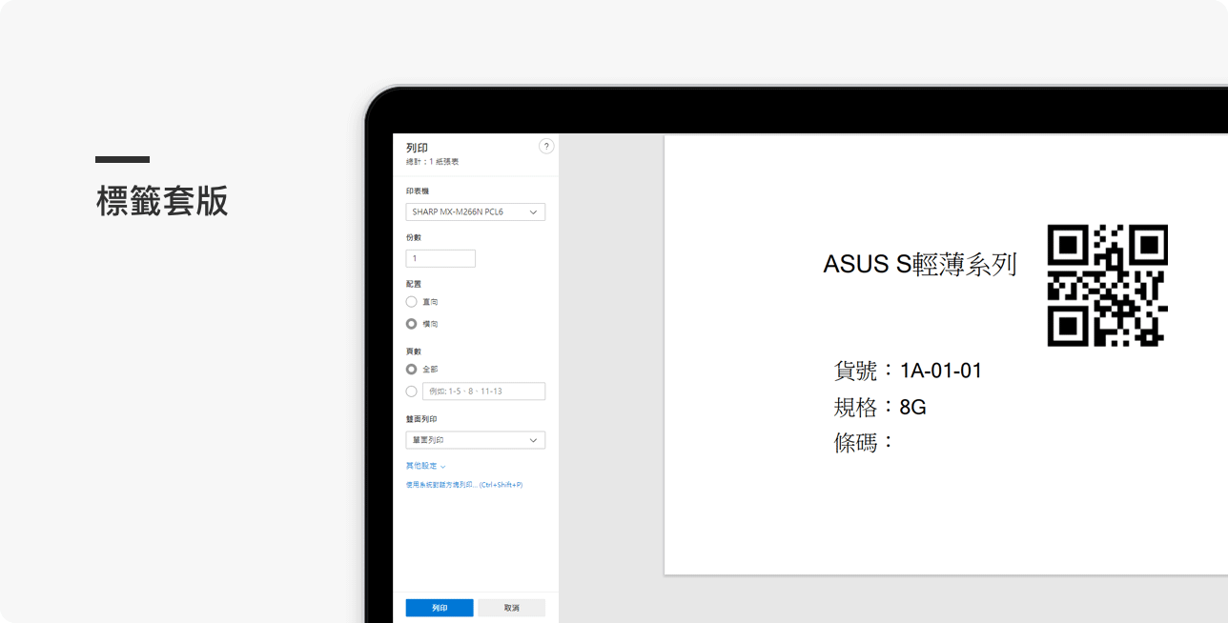Click the 取消 cancel button
This screenshot has height=623, width=1228.
click(x=512, y=608)
